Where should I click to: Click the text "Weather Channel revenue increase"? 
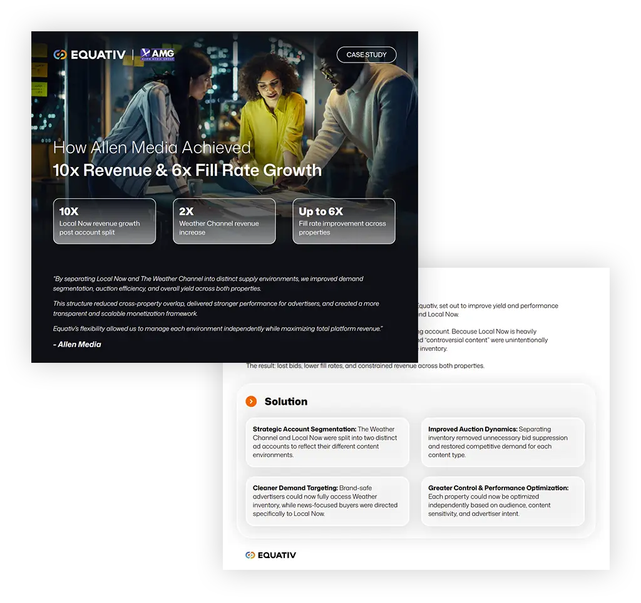tap(218, 228)
